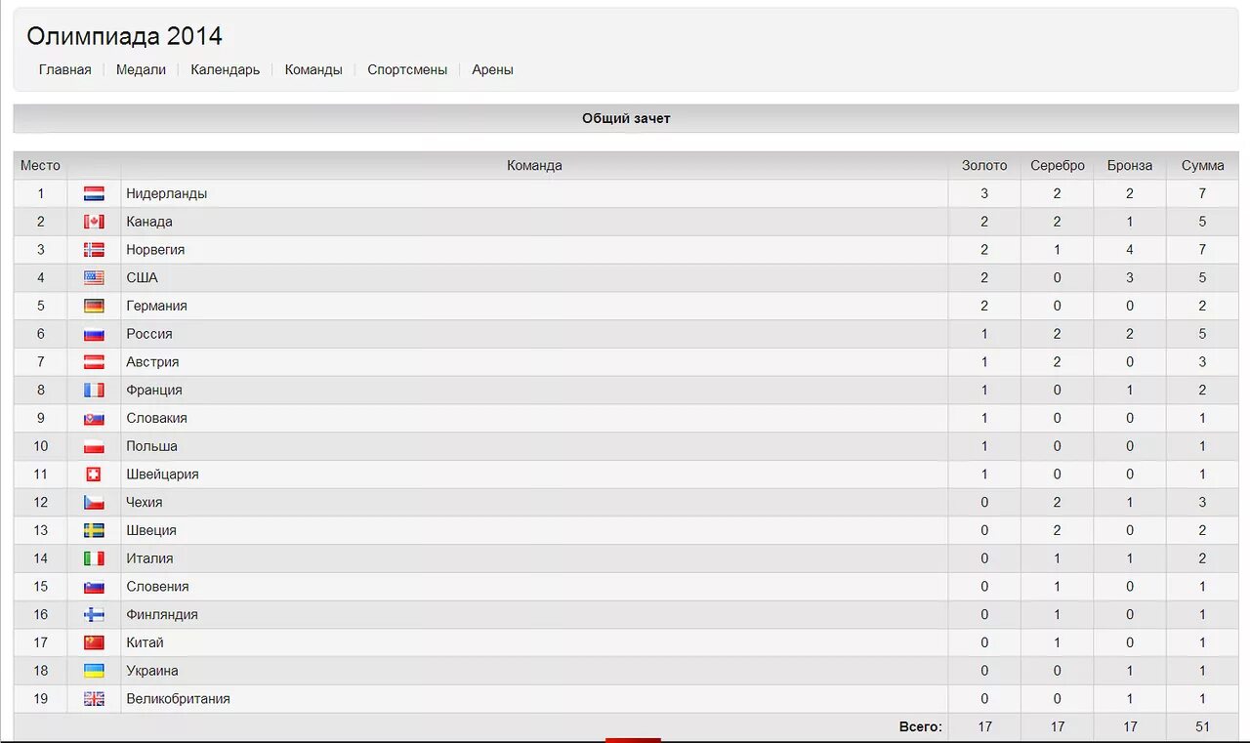1250x743 pixels.
Task: Click the Norway flag icon
Action: tap(94, 250)
